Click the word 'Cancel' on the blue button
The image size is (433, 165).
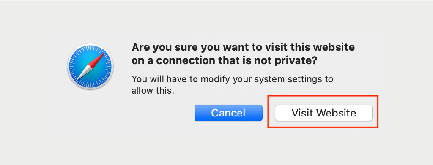click(228, 113)
